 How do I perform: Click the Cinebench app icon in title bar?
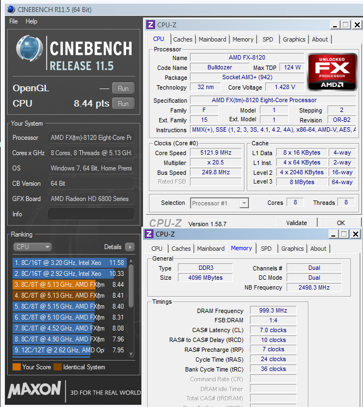pyautogui.click(x=11, y=10)
